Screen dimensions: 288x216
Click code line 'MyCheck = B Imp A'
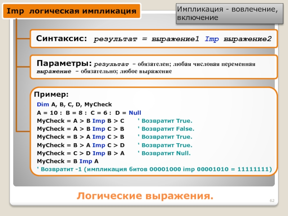(68, 161)
